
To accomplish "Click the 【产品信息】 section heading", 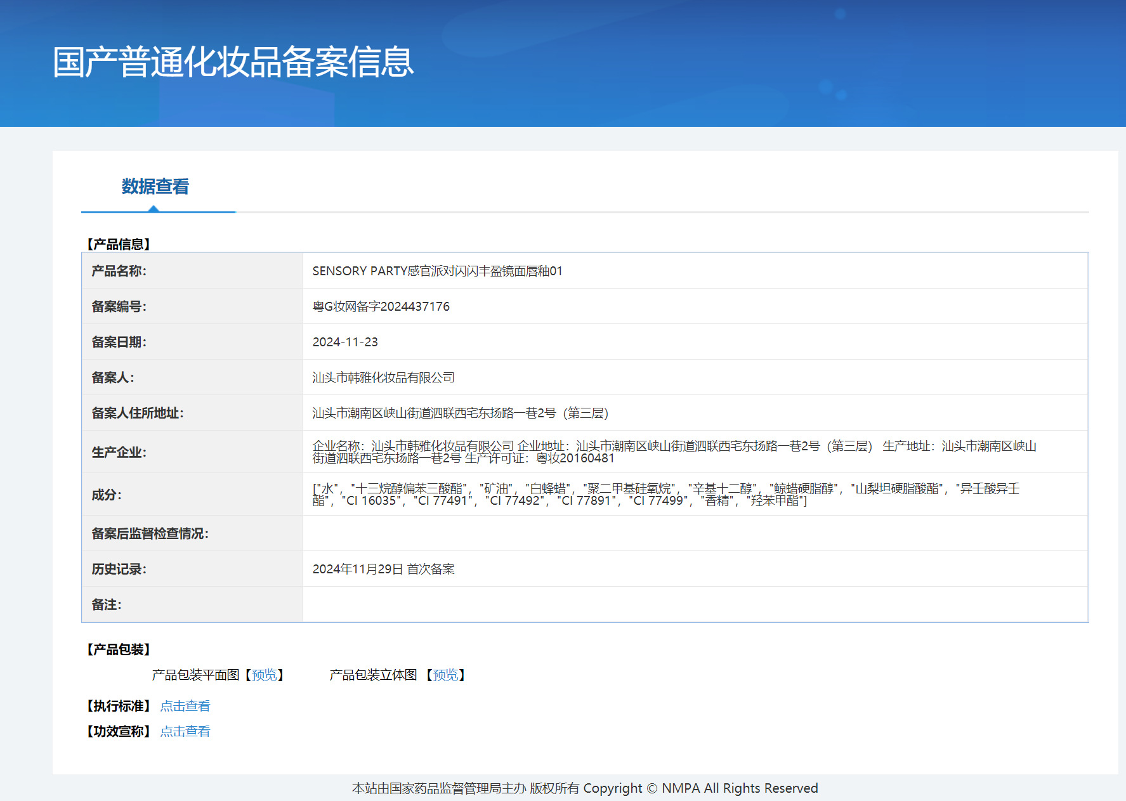I will (x=118, y=244).
